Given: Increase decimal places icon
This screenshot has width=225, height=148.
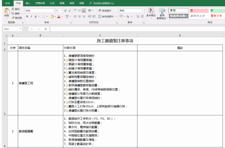Looking at the screenshot, I should (138, 16).
